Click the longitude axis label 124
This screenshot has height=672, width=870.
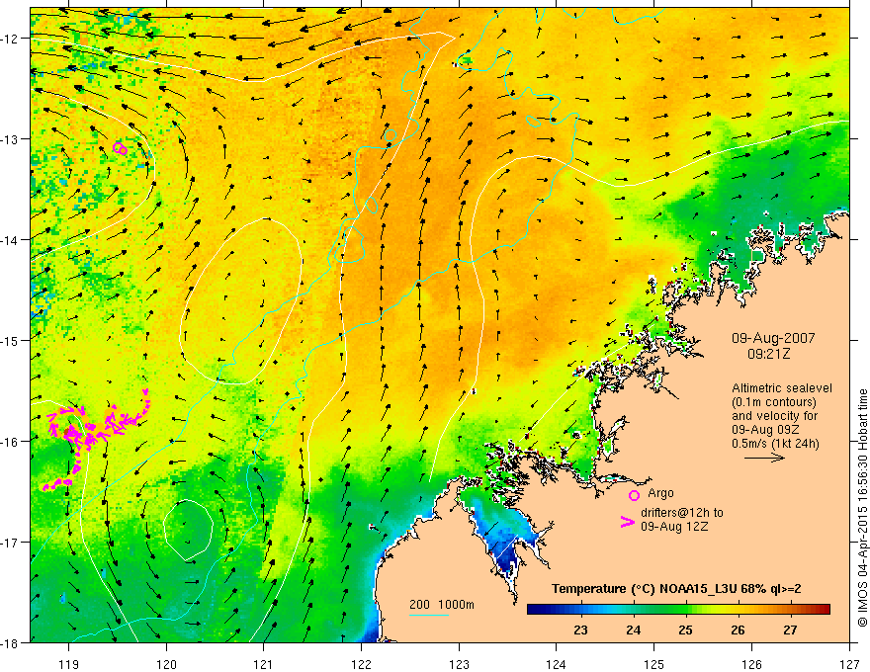[x=556, y=664]
